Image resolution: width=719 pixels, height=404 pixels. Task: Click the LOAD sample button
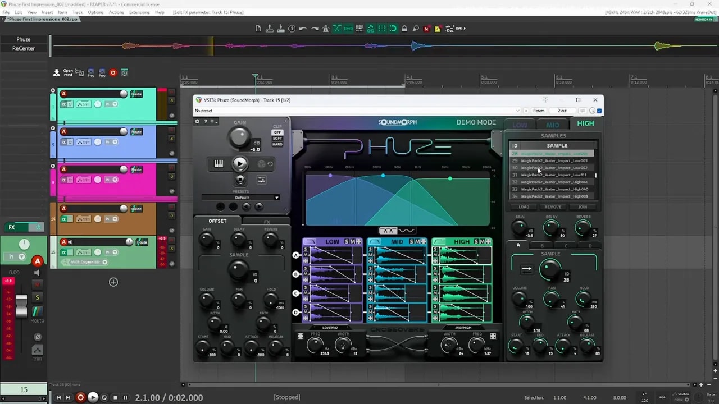pyautogui.click(x=524, y=207)
